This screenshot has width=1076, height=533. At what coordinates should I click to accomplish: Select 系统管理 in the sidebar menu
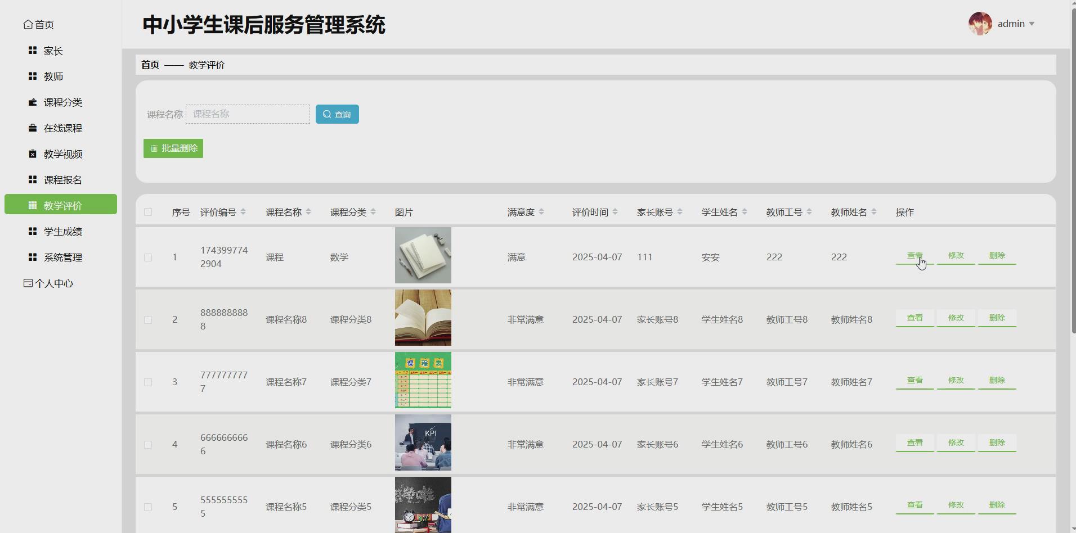click(x=32, y=257)
